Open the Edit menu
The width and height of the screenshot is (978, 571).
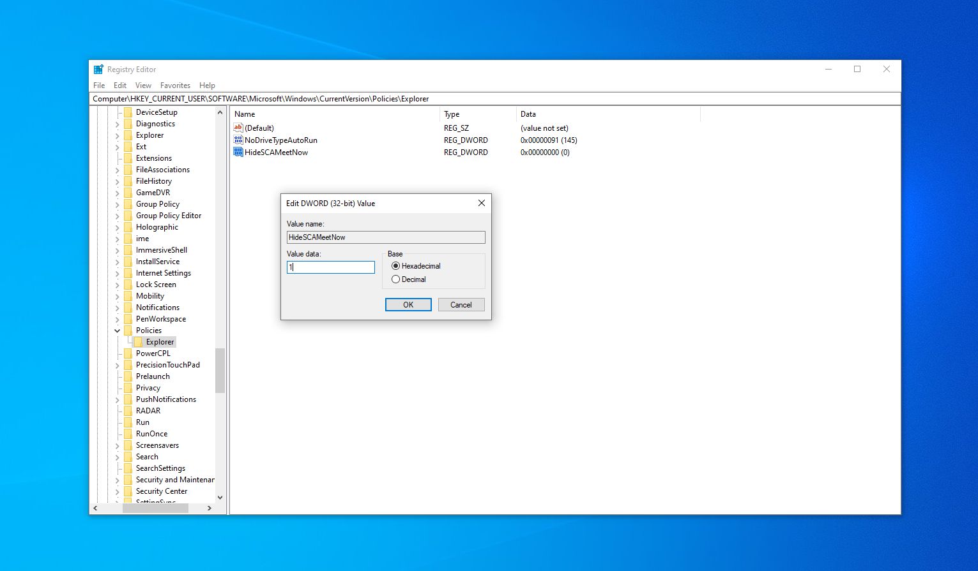click(120, 85)
